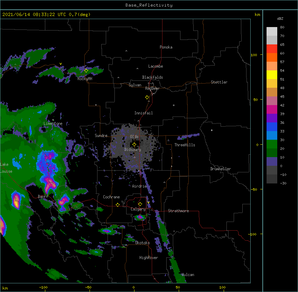Click the dBZ legend heading
This screenshot has height=292, width=298.
pos(280,19)
